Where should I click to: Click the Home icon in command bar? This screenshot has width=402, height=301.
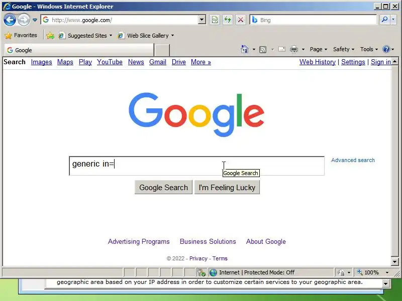click(245, 49)
